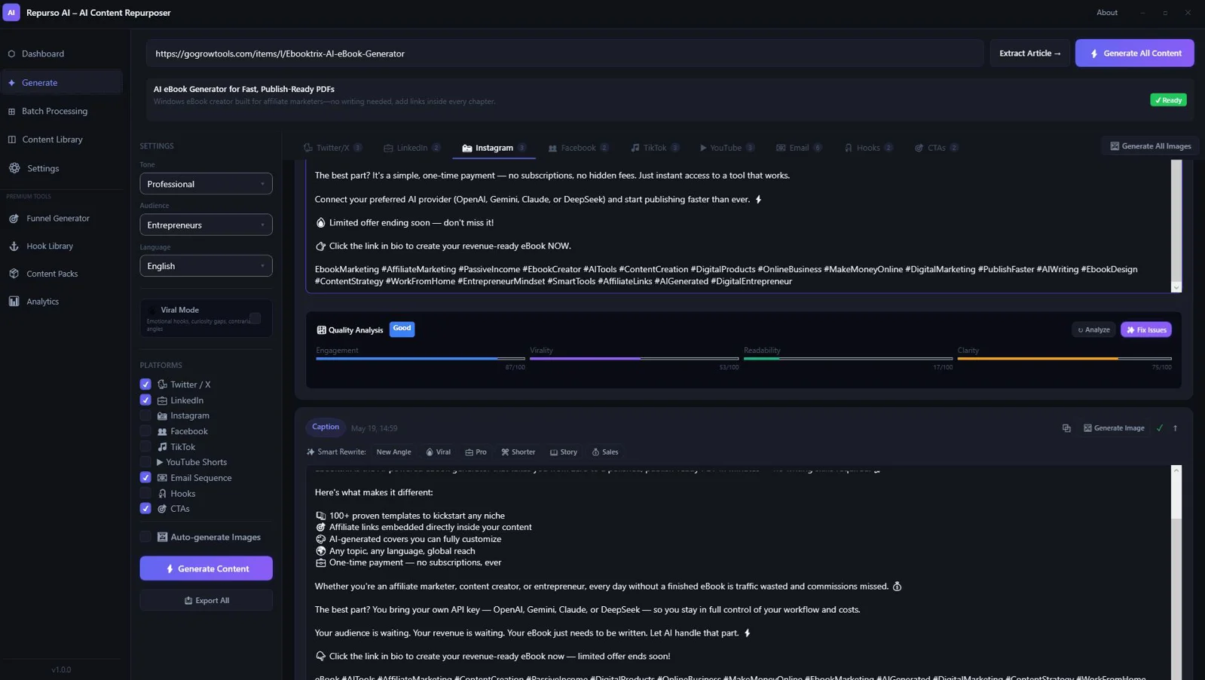Click Generate All Images button
Screen dimensions: 1205x680
point(1150,146)
